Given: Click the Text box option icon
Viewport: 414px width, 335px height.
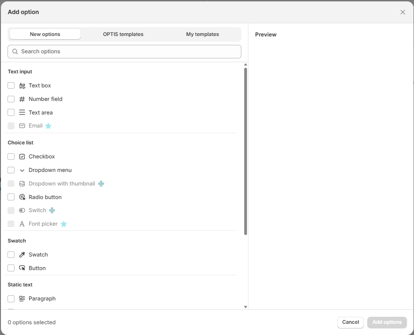Looking at the screenshot, I should pos(22,86).
